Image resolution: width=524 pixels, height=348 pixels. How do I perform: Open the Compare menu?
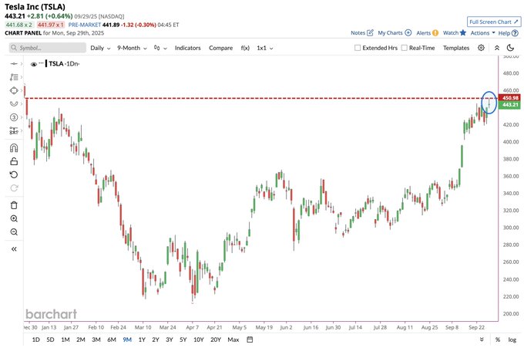(x=220, y=48)
